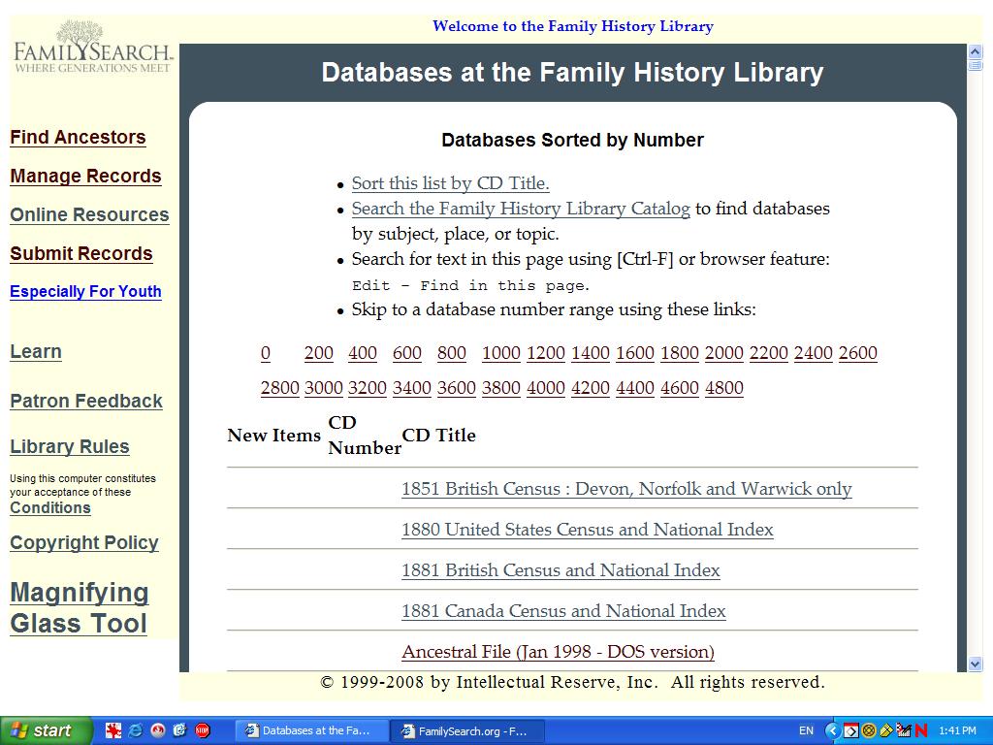
Task: Click the 1:41 PM clock
Action: click(x=957, y=730)
